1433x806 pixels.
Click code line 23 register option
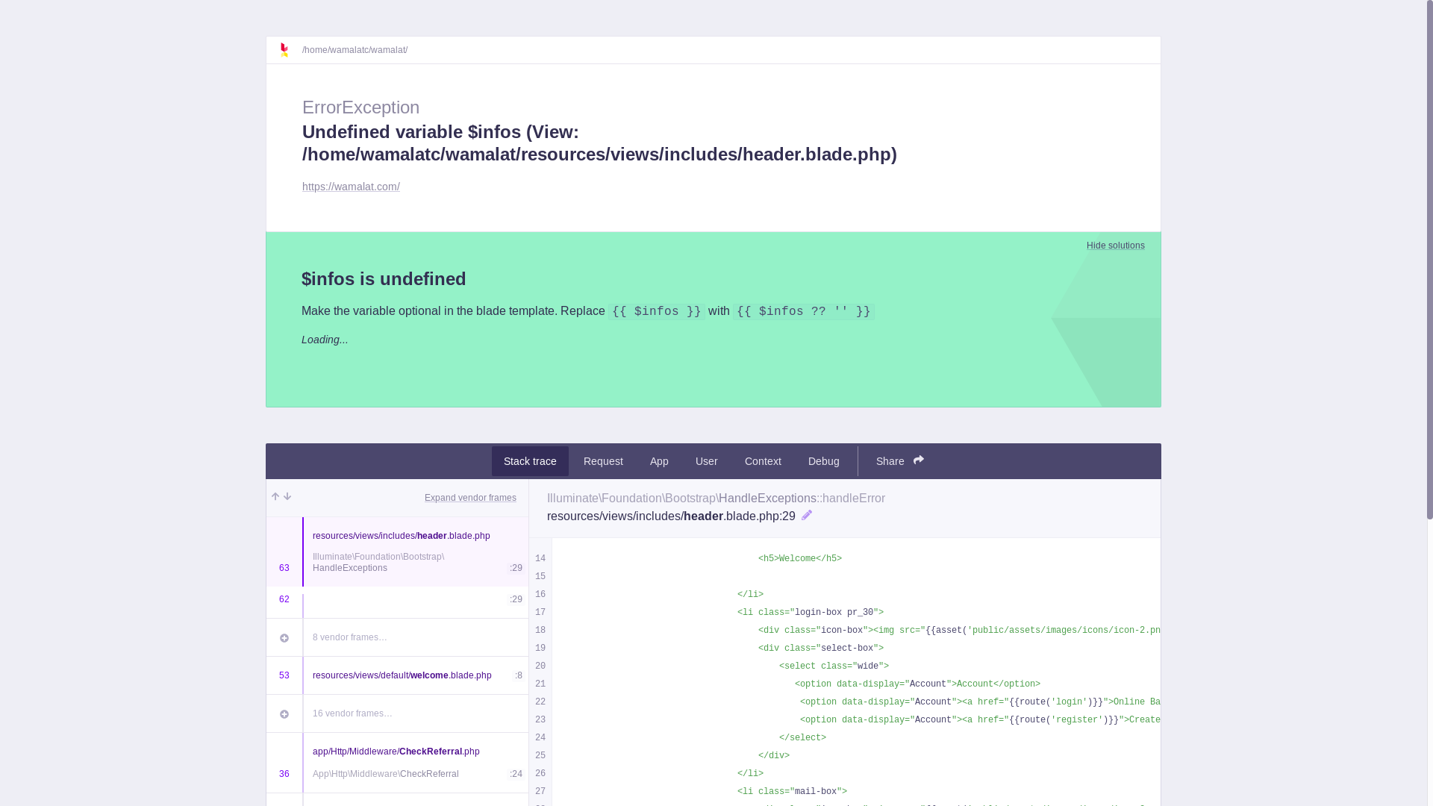tap(979, 720)
